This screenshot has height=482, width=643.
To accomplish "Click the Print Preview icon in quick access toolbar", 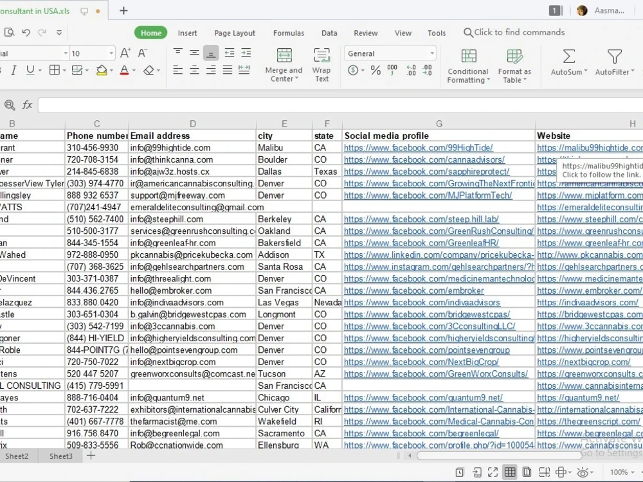I will 9,32.
